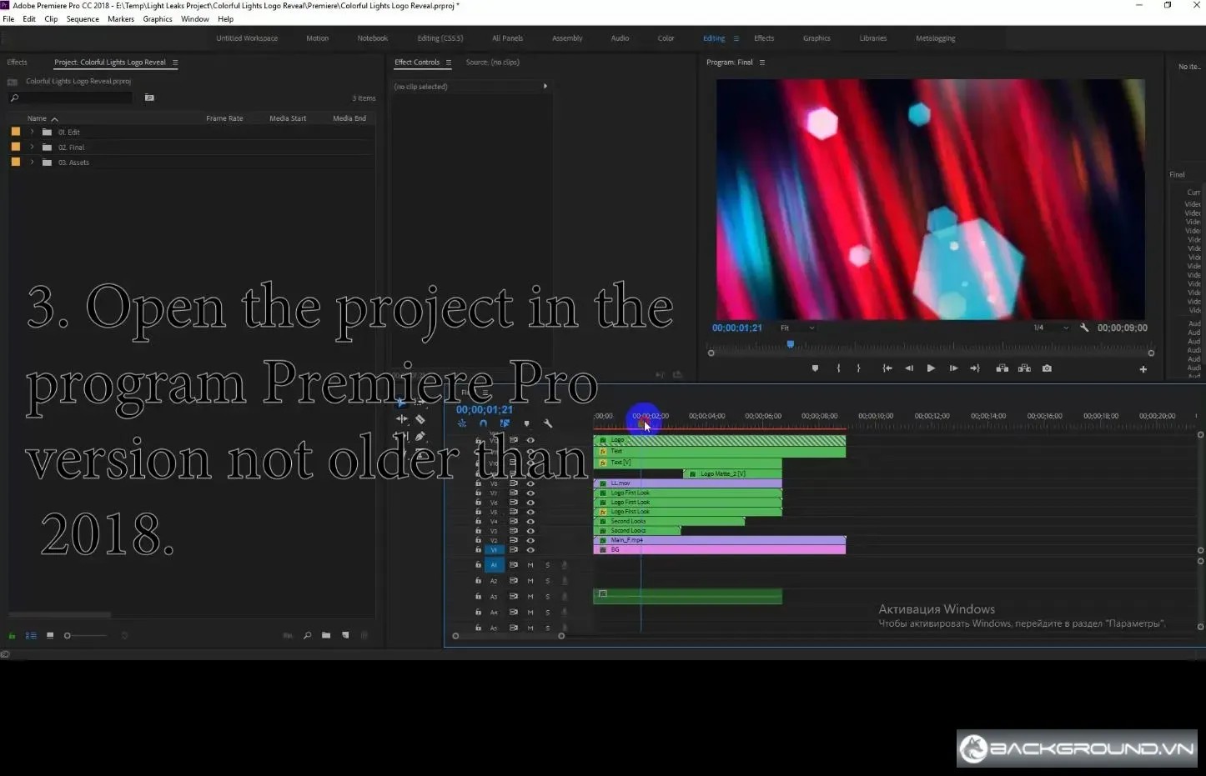Expand the 03. Assets bin
Viewport: 1206px width, 776px height.
click(x=33, y=163)
